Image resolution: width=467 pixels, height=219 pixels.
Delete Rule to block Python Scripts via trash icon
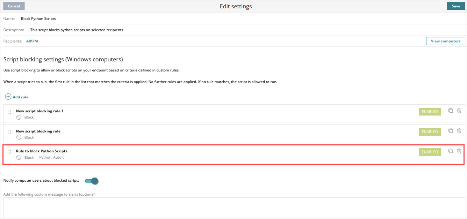tap(459, 151)
